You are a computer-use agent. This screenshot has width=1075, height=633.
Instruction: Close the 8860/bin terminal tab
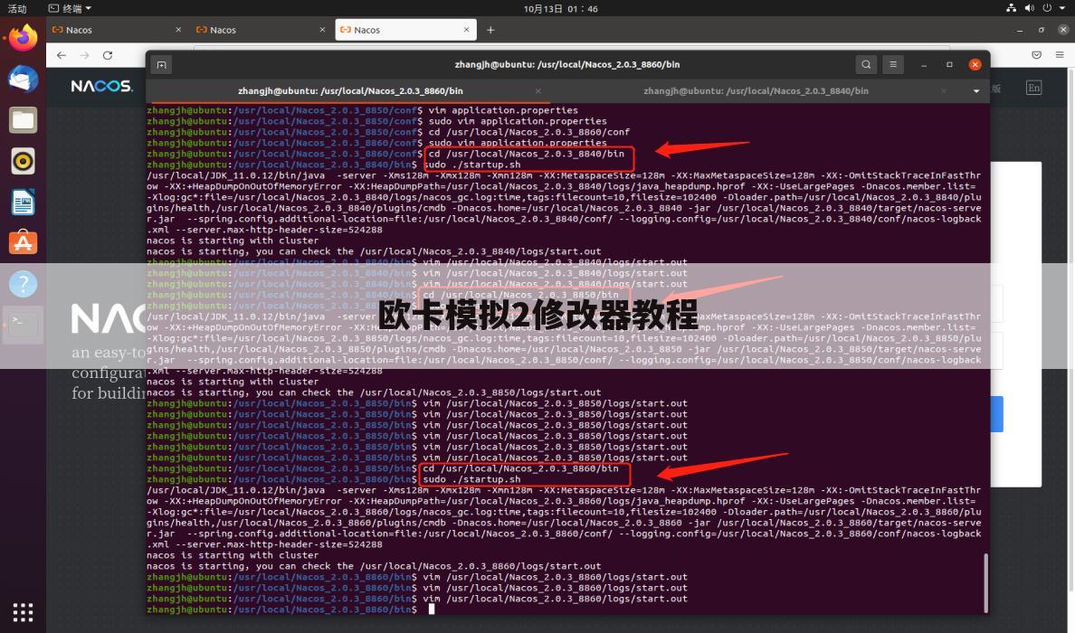(x=538, y=91)
